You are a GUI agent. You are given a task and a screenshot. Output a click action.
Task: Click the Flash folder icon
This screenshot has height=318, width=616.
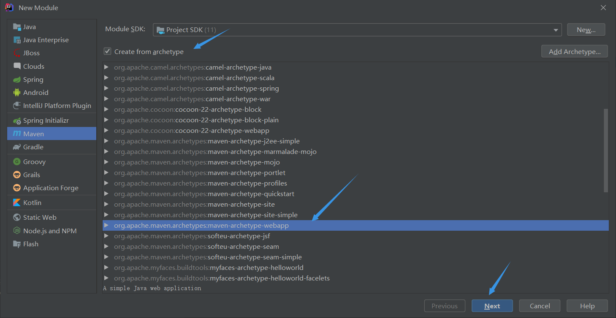[17, 244]
